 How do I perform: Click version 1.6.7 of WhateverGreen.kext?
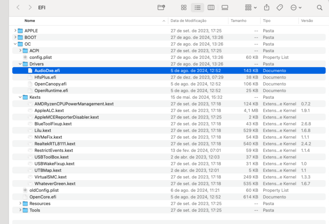tap(306, 184)
